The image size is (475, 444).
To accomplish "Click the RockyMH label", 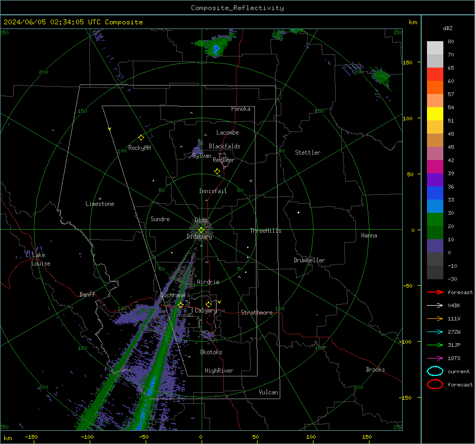I will [139, 148].
